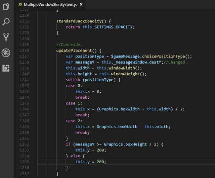Click on windowHeight() call
Viewport: 215px width, 178px height.
click(x=128, y=74)
